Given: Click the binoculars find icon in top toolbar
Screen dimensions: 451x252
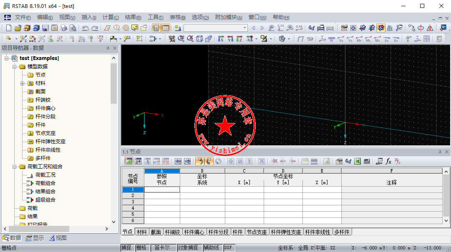Looking at the screenshot, I should click(312, 28).
